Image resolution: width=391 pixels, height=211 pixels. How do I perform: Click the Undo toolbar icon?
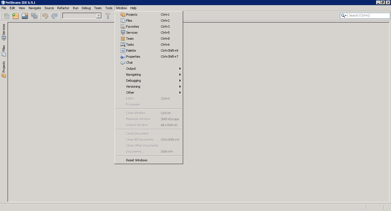(x=45, y=16)
